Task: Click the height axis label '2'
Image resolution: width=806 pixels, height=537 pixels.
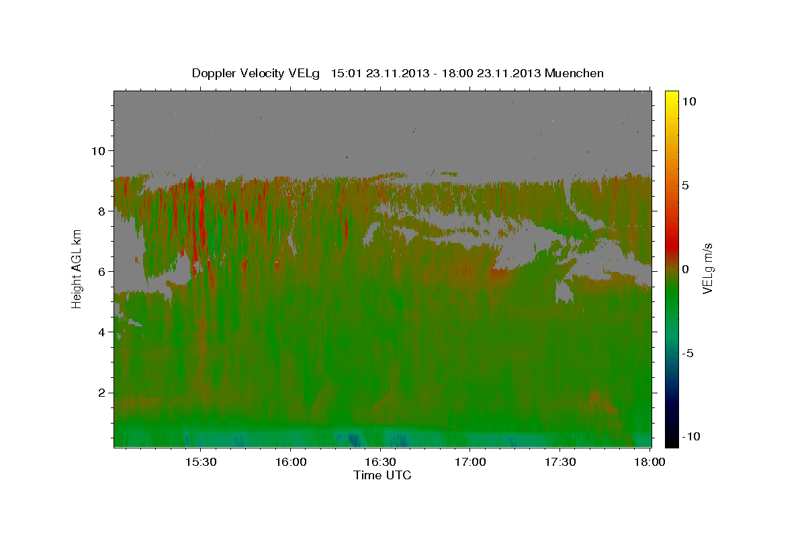Action: 103,392
